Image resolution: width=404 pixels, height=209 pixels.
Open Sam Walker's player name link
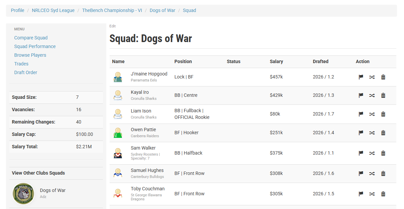pos(143,148)
